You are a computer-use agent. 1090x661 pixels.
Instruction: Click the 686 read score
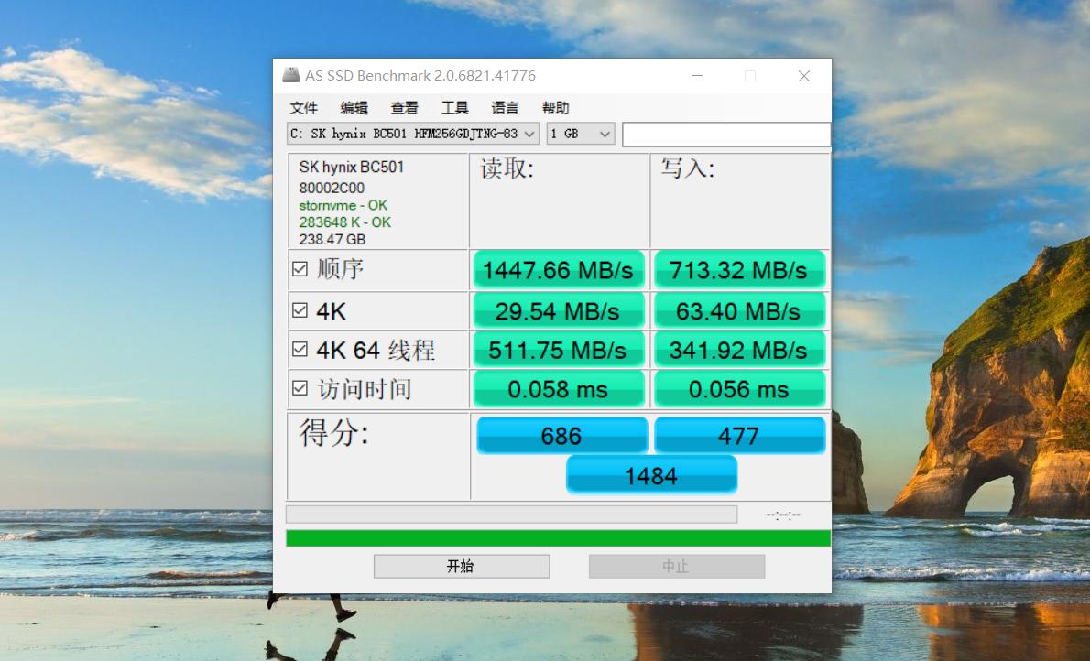click(561, 435)
